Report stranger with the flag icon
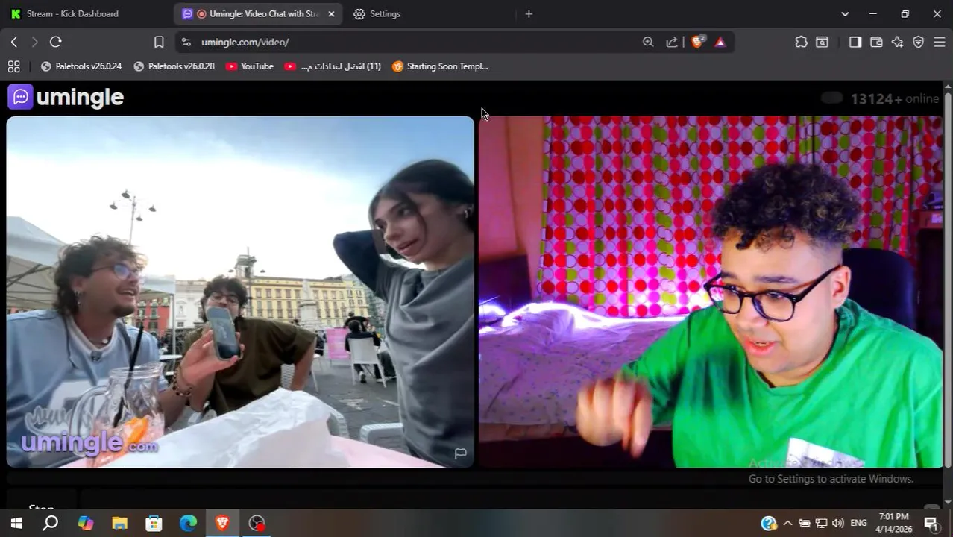Screen dimensions: 953x537 (461, 453)
